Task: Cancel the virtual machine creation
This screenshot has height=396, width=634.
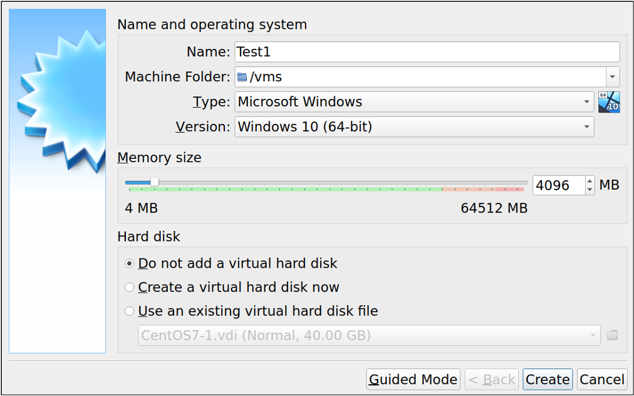Action: point(601,379)
